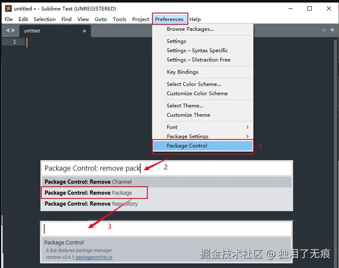Image resolution: width=339 pixels, height=268 pixels.
Task: Open Settings – Distraction Free
Action: [x=203, y=60]
